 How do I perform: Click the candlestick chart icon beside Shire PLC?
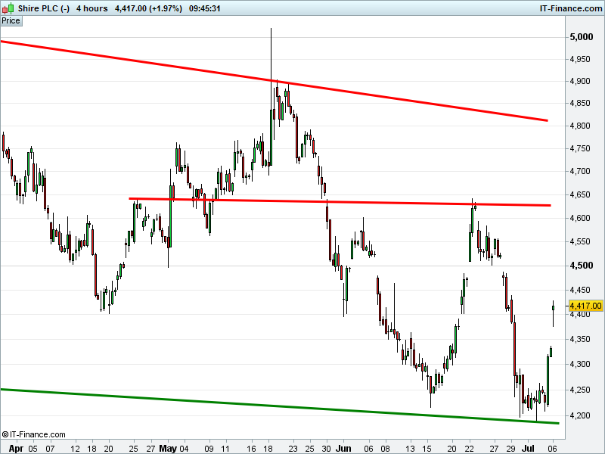point(8,8)
